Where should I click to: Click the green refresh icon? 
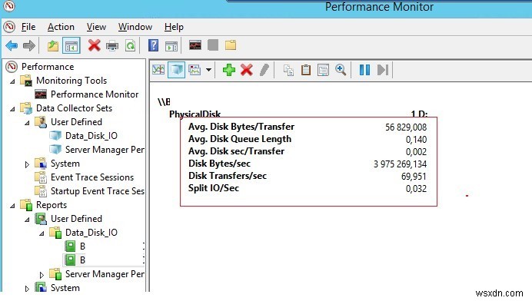(x=130, y=45)
